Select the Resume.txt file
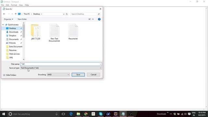The height and width of the screenshot is (117, 208). coord(73,32)
